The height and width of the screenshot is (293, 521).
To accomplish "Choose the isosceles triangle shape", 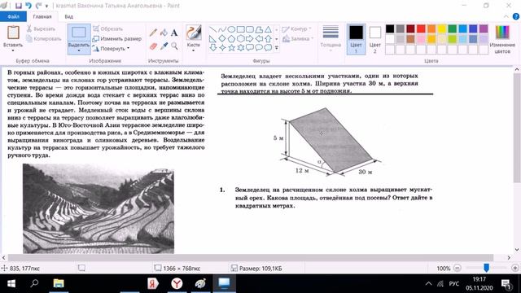I will click(x=268, y=29).
